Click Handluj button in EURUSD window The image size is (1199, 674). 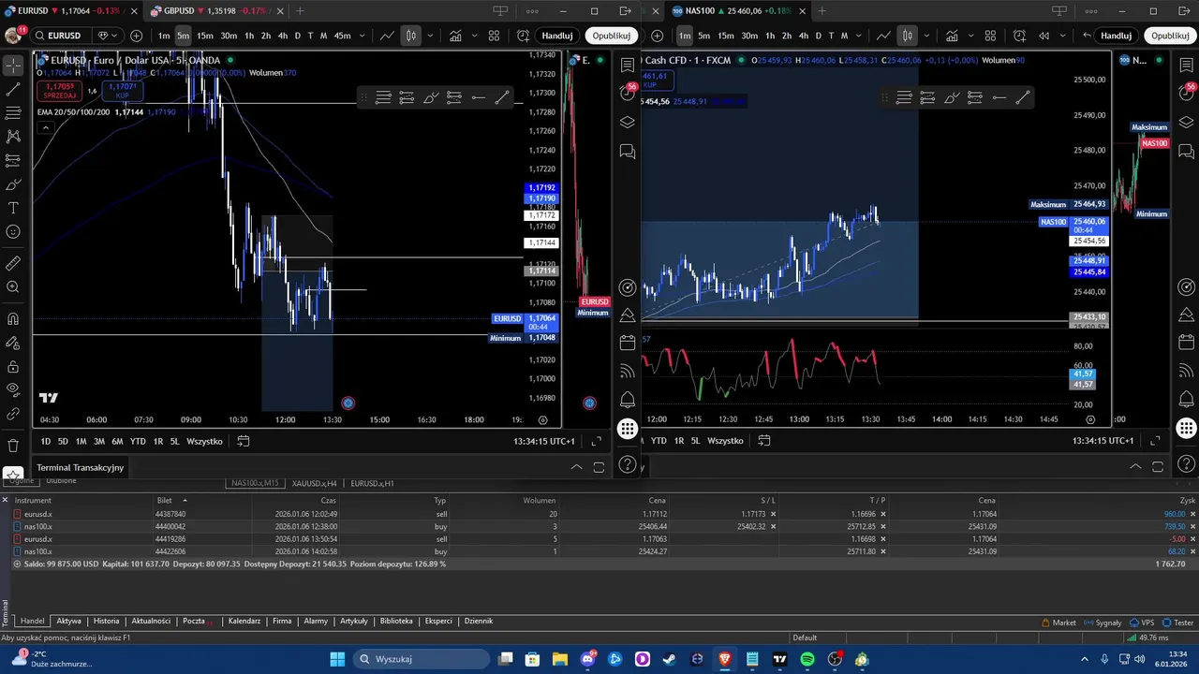556,36
